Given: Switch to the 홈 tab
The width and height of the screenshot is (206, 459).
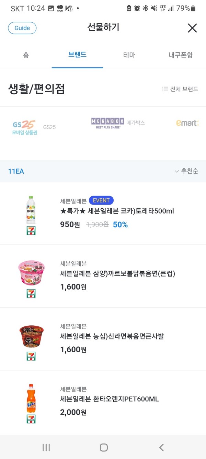Looking at the screenshot, I should (26, 55).
